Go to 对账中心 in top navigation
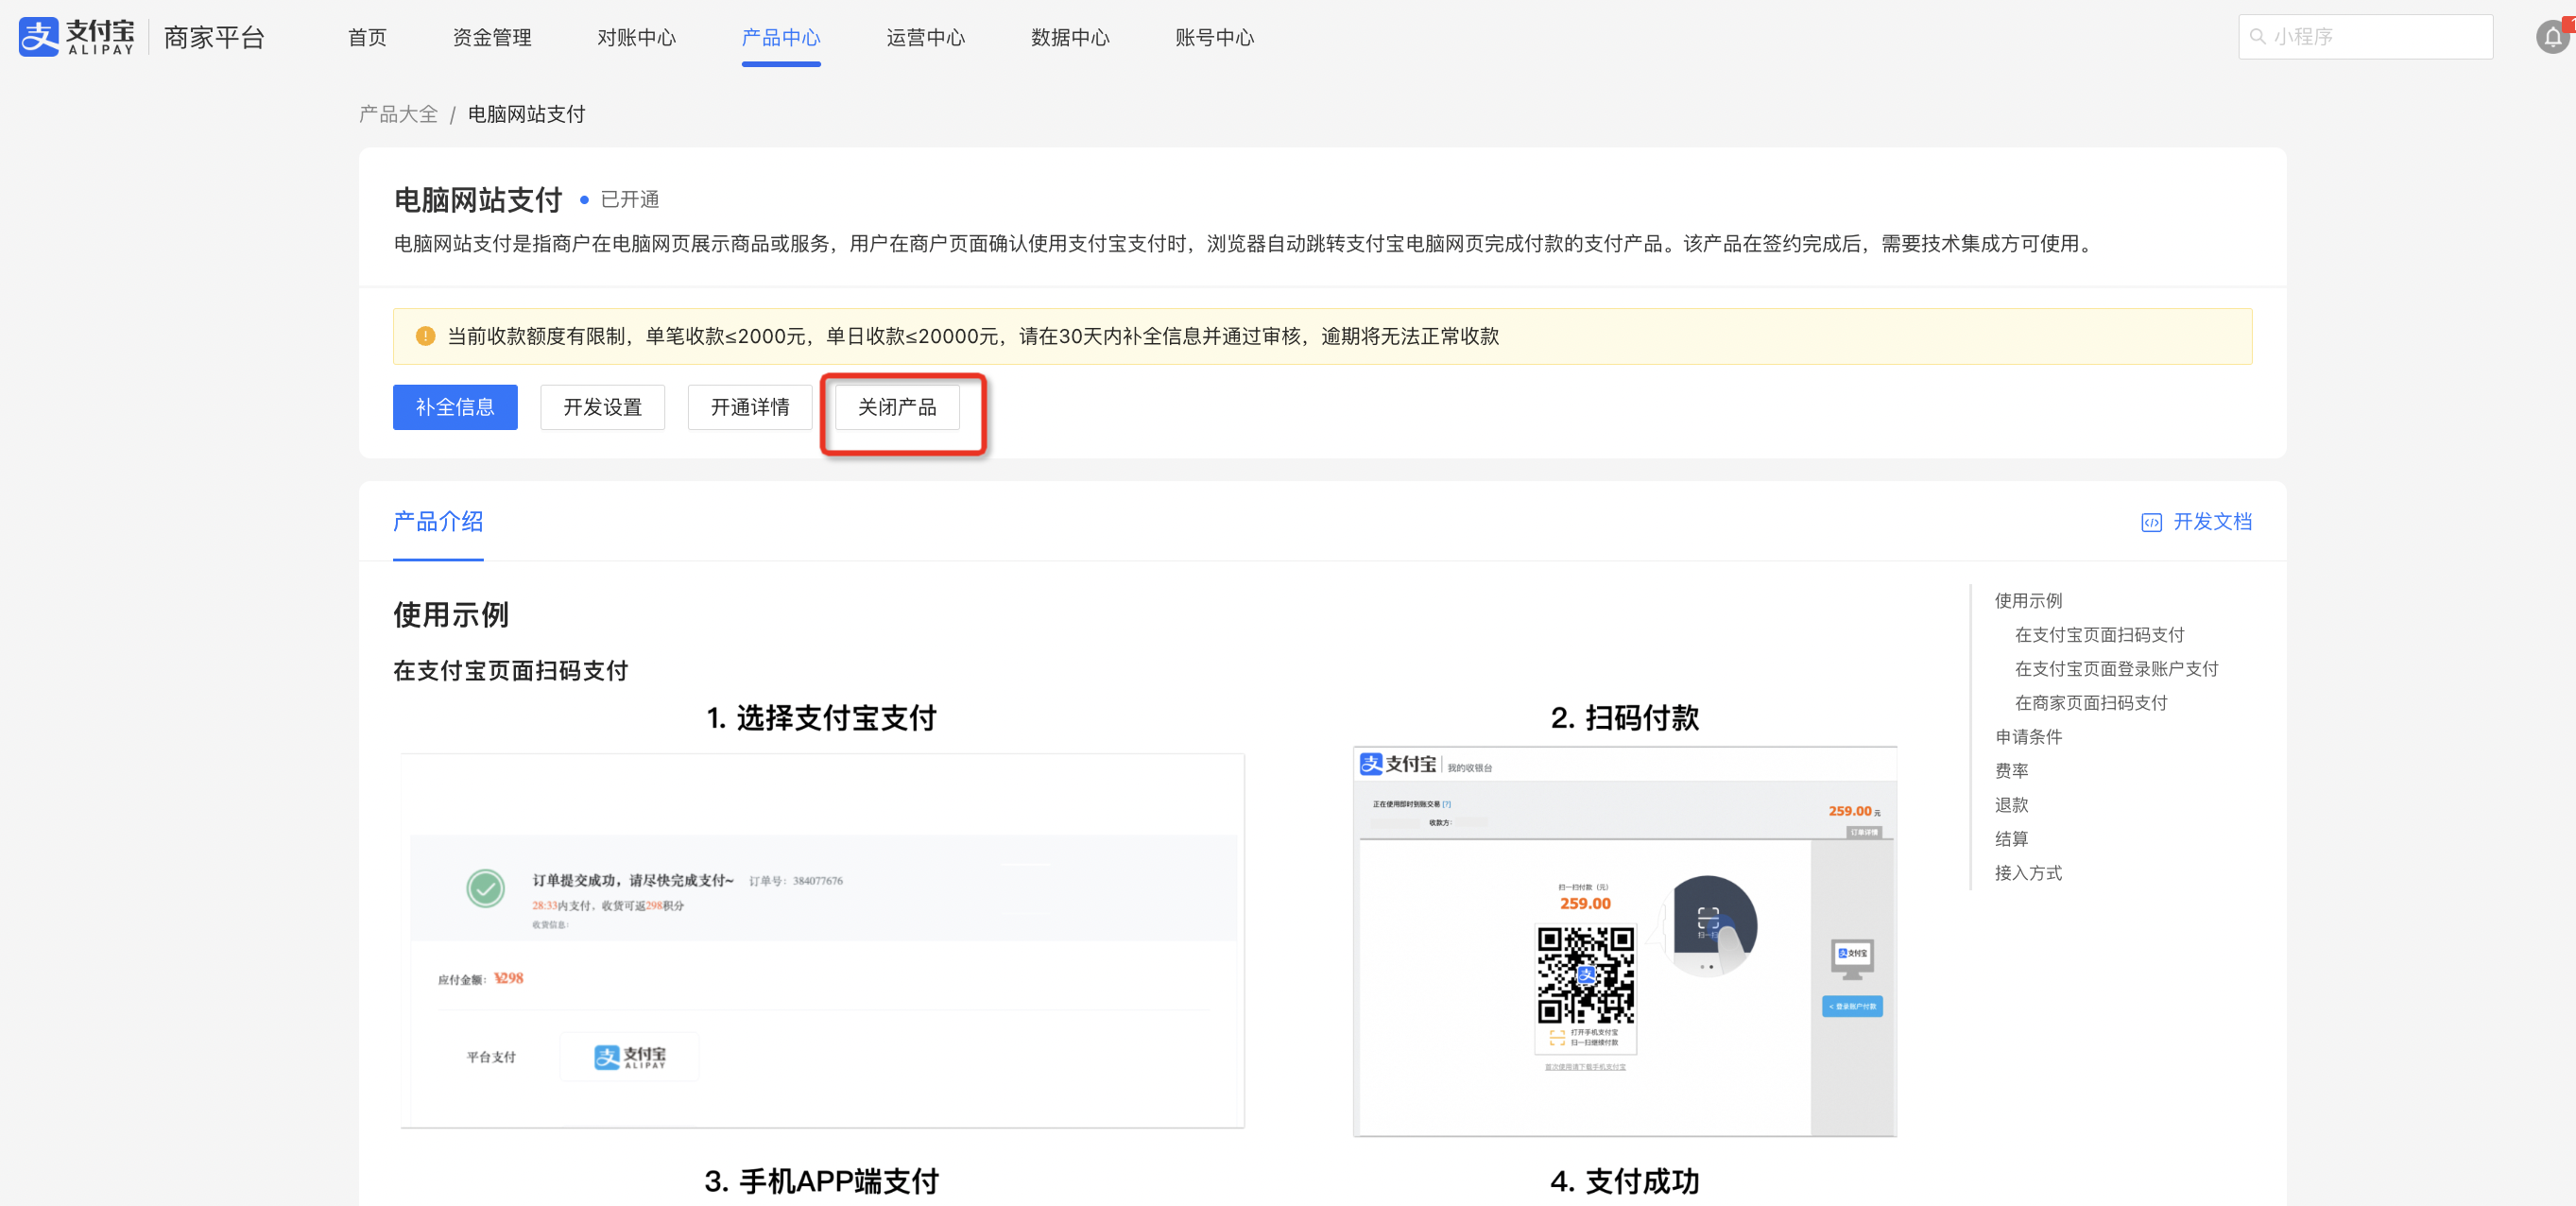This screenshot has width=2576, height=1206. click(x=636, y=38)
